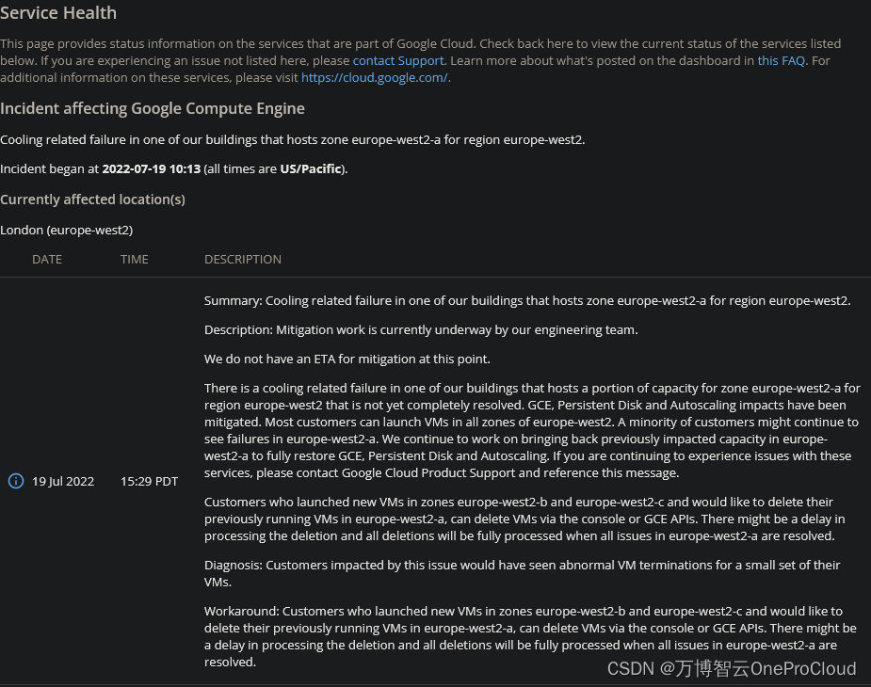Click the 'Diagnosis:' paragraph
Screen dimensions: 871x687
click(x=522, y=573)
